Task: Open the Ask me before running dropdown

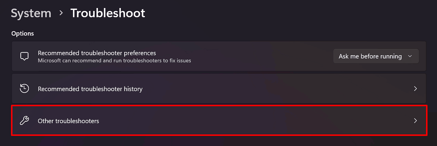Action: pos(376,56)
